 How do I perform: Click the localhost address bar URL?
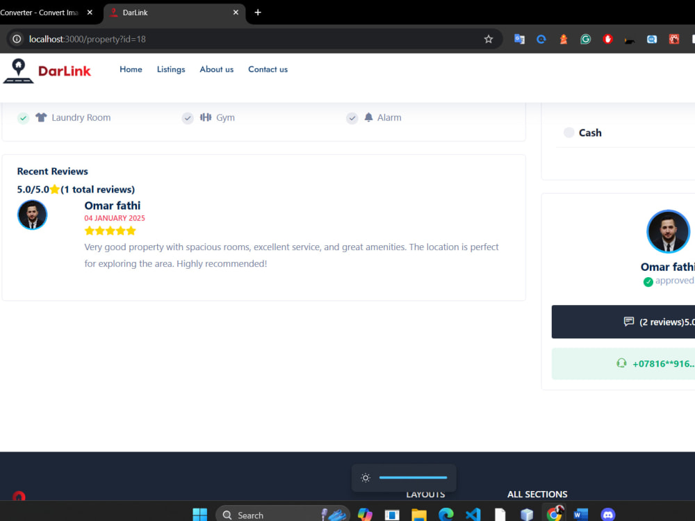click(88, 39)
